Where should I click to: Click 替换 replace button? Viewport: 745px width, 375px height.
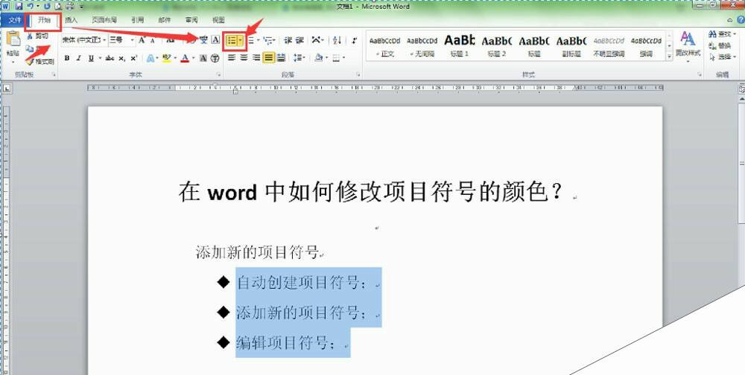[x=720, y=45]
